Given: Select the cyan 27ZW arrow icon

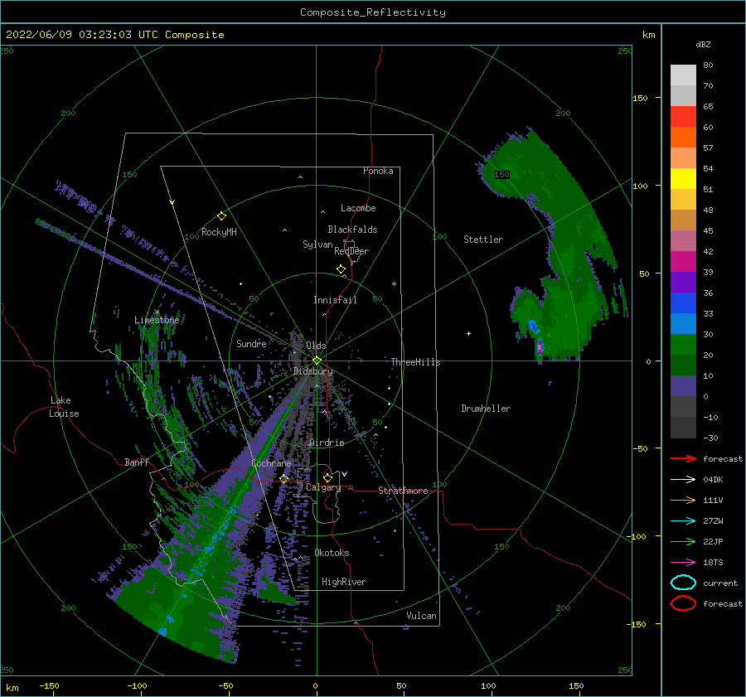Looking at the screenshot, I should coord(683,521).
